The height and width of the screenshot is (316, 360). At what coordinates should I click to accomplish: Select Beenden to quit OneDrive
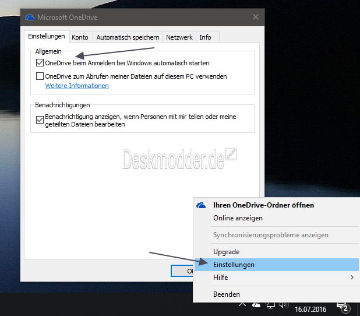click(x=277, y=294)
